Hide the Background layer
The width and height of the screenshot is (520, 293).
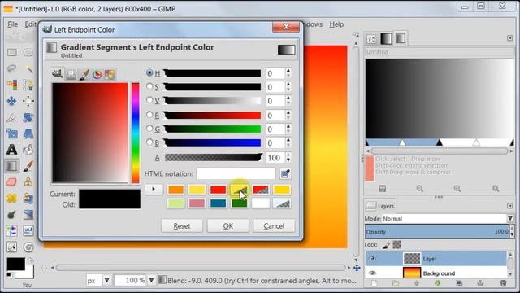[x=372, y=273]
